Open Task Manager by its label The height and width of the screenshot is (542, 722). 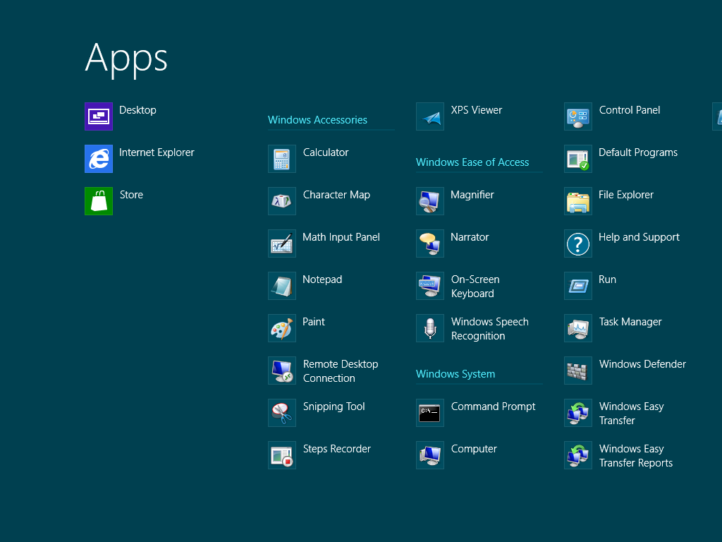[x=630, y=322]
